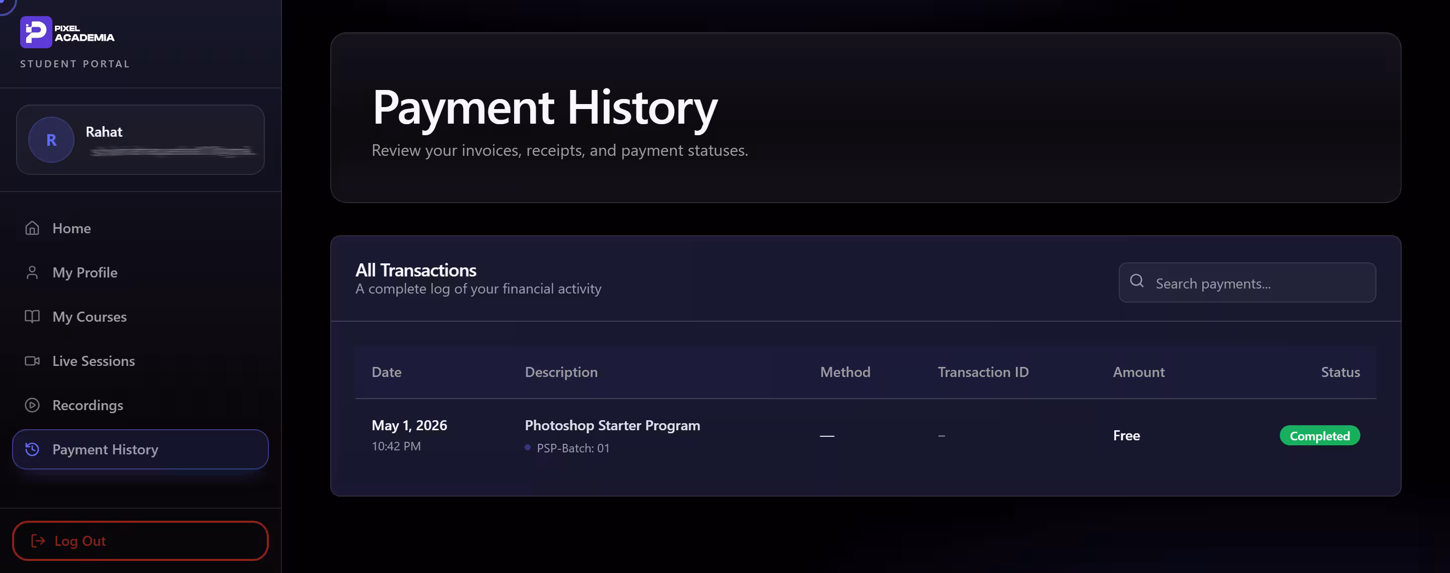Click the search magnifier icon
Image resolution: width=1450 pixels, height=573 pixels.
[x=1137, y=281]
